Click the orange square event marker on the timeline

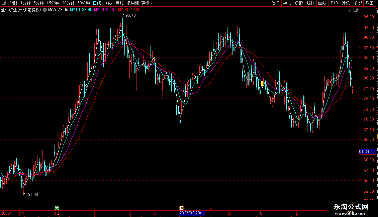click(181, 208)
